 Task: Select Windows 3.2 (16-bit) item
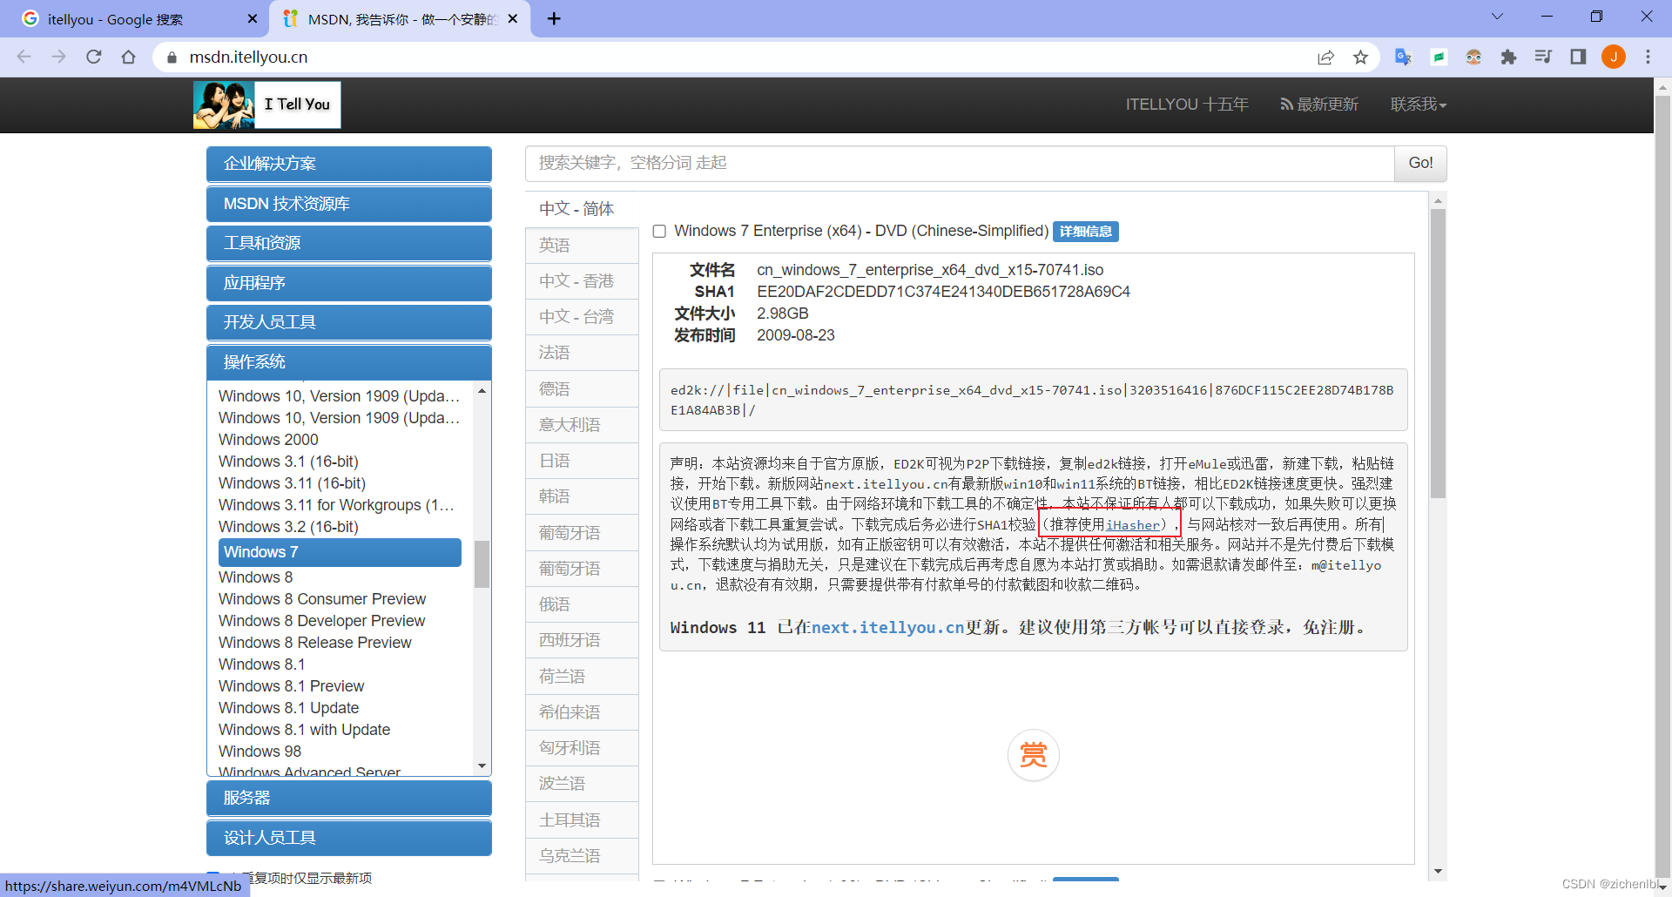pos(289,527)
